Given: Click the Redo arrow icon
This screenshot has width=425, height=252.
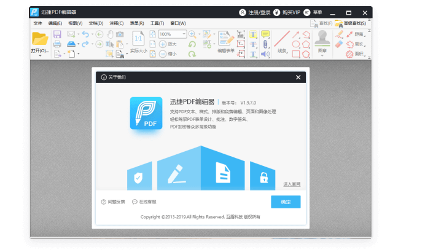Looking at the screenshot, I should 85,44.
